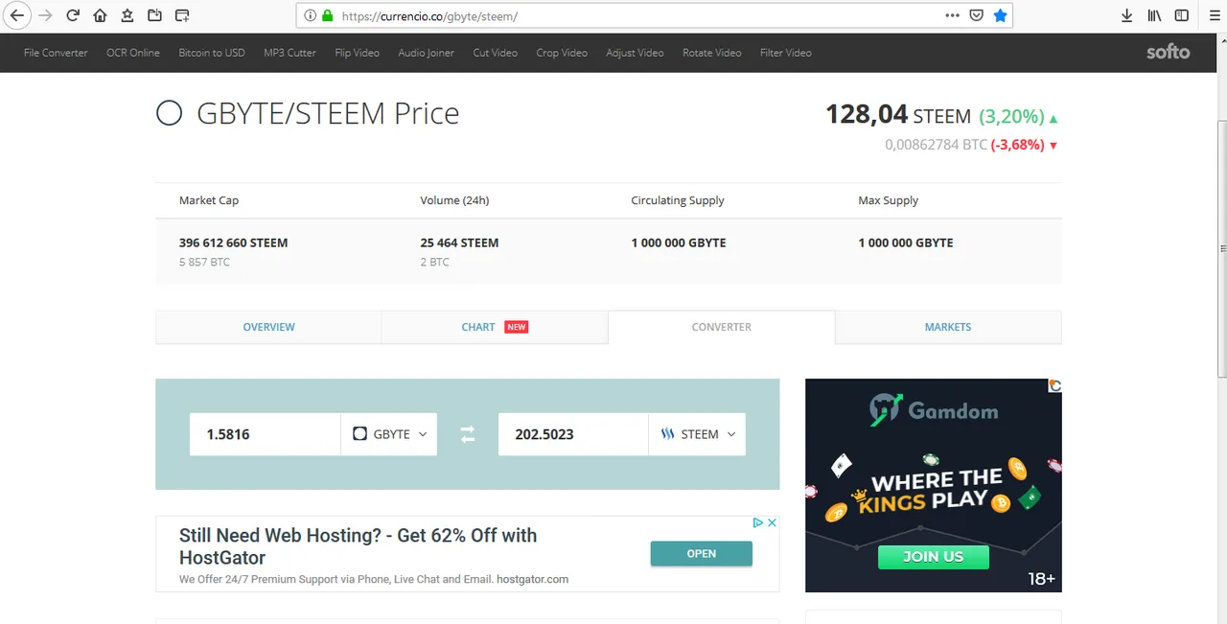
Task: Reload the page with refresh icon
Action: point(73,15)
